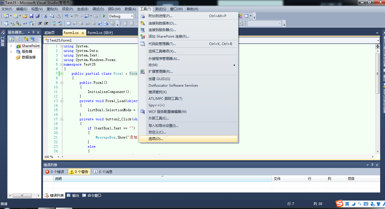
Task: Click the Refresh icon in Server Explorer
Action: coord(12,39)
